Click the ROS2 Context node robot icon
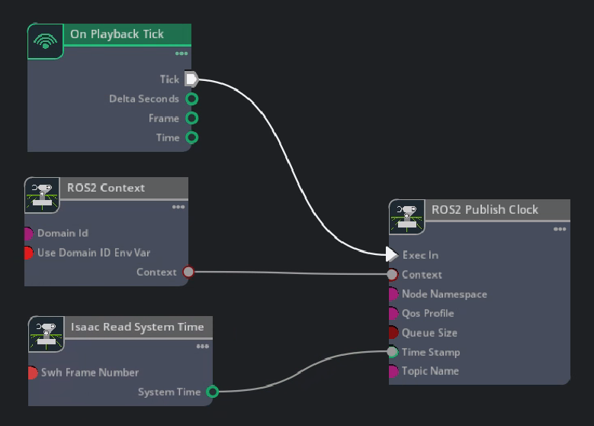 (43, 195)
